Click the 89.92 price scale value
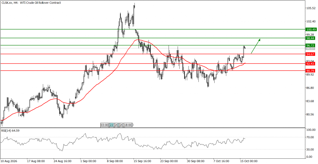Viewport: 318px width, 164px height. pyautogui.click(x=311, y=74)
